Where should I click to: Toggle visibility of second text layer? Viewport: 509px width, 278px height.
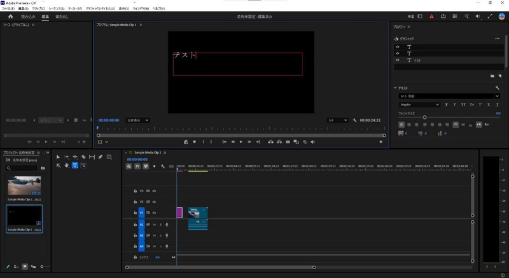point(397,53)
